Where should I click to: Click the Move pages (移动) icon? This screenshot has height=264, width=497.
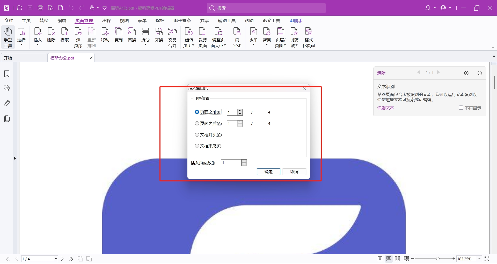[x=105, y=35]
